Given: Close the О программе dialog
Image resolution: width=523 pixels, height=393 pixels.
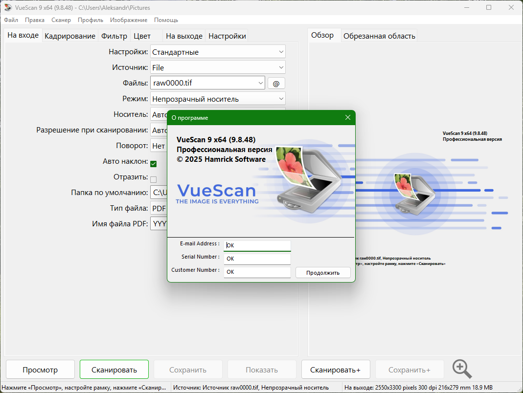Looking at the screenshot, I should [347, 118].
